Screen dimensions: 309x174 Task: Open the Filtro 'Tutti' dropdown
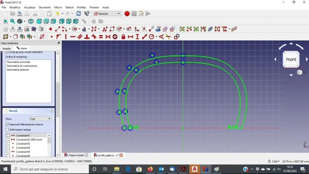[40, 119]
